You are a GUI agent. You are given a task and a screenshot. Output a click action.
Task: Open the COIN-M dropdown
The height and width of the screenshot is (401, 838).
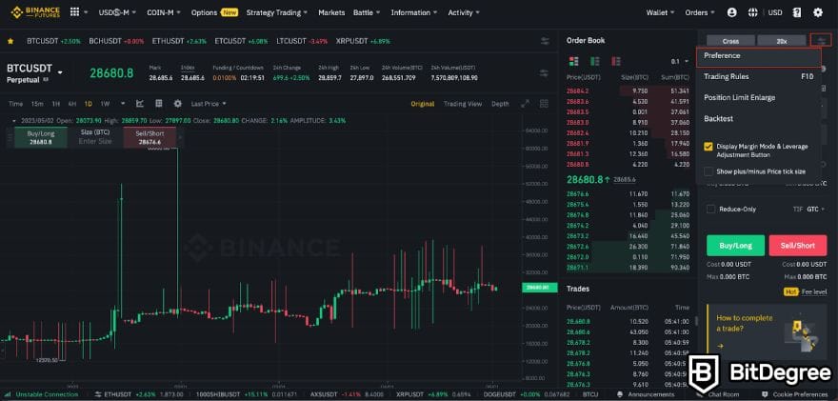(164, 12)
